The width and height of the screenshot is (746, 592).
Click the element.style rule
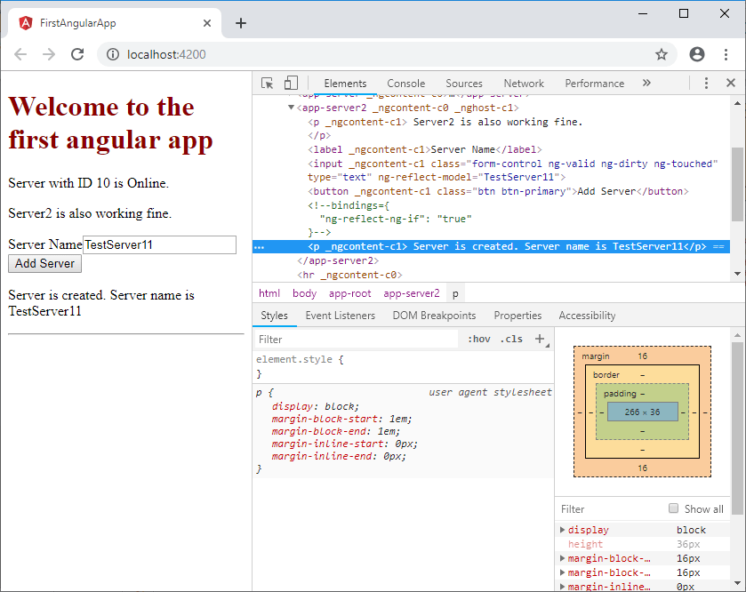tap(300, 360)
